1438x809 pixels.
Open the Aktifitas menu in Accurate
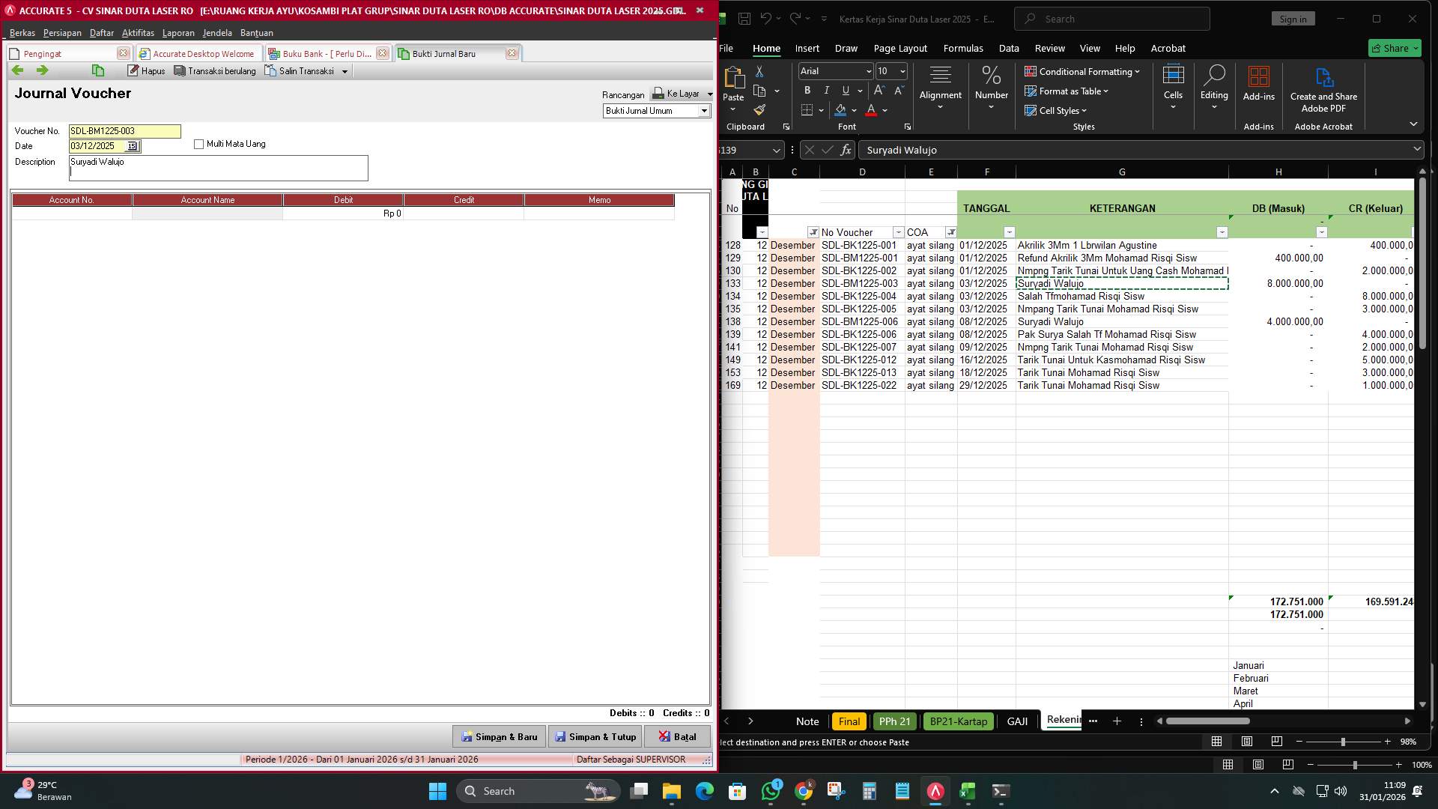pos(138,33)
